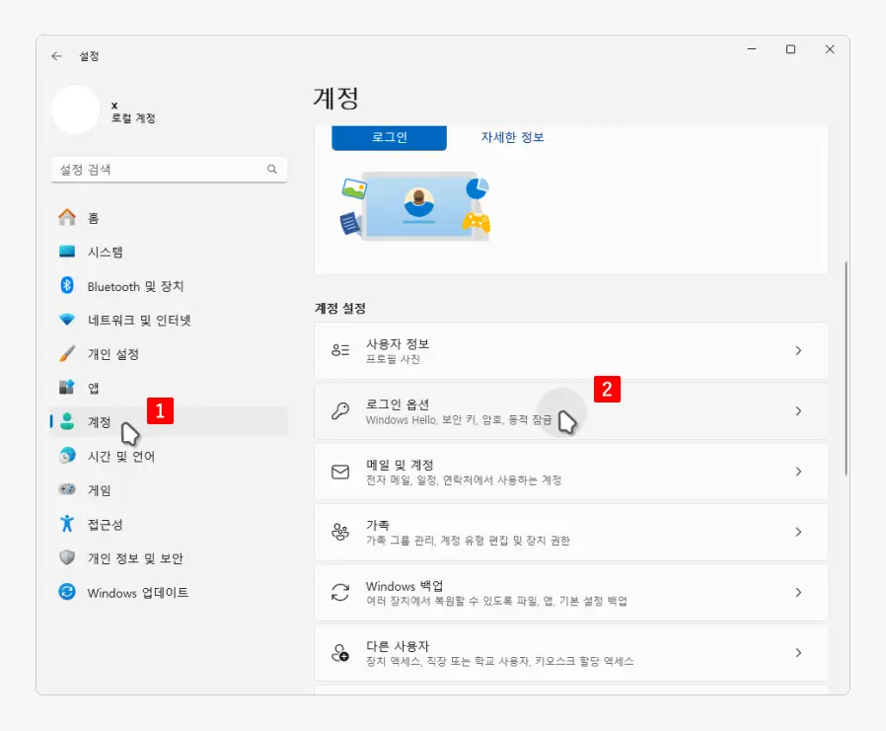Open 메일 및 계정 settings row
Image resolution: width=886 pixels, height=731 pixels.
(x=570, y=472)
